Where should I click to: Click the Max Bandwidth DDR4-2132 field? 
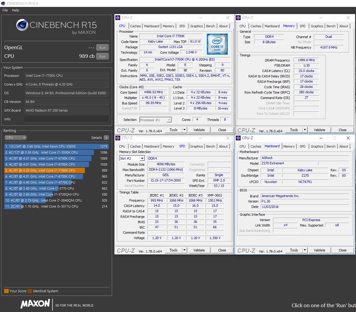pos(166,169)
